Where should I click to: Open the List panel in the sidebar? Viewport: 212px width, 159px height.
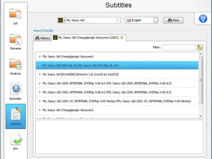tap(15, 16)
